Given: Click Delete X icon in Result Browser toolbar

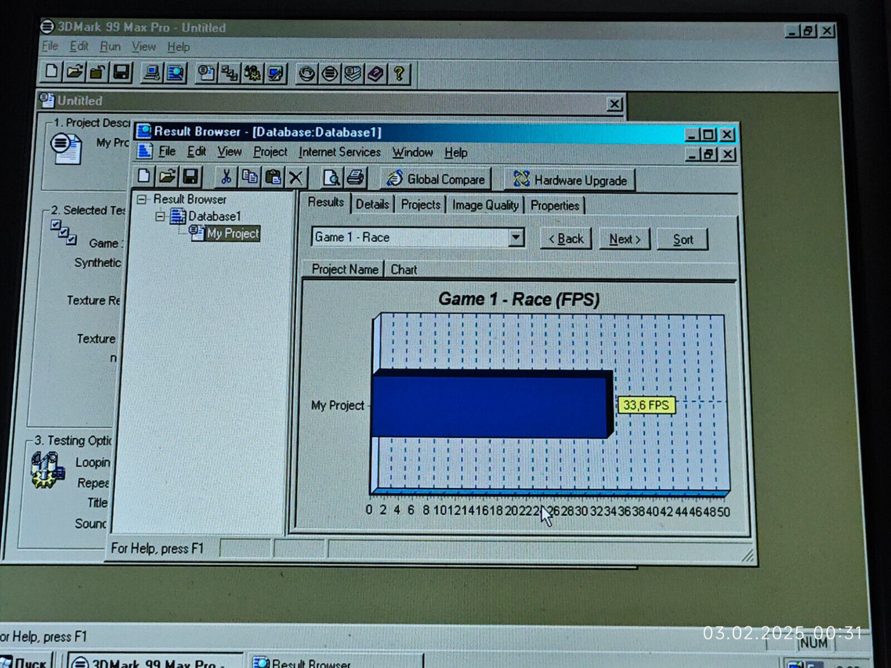Looking at the screenshot, I should [296, 178].
